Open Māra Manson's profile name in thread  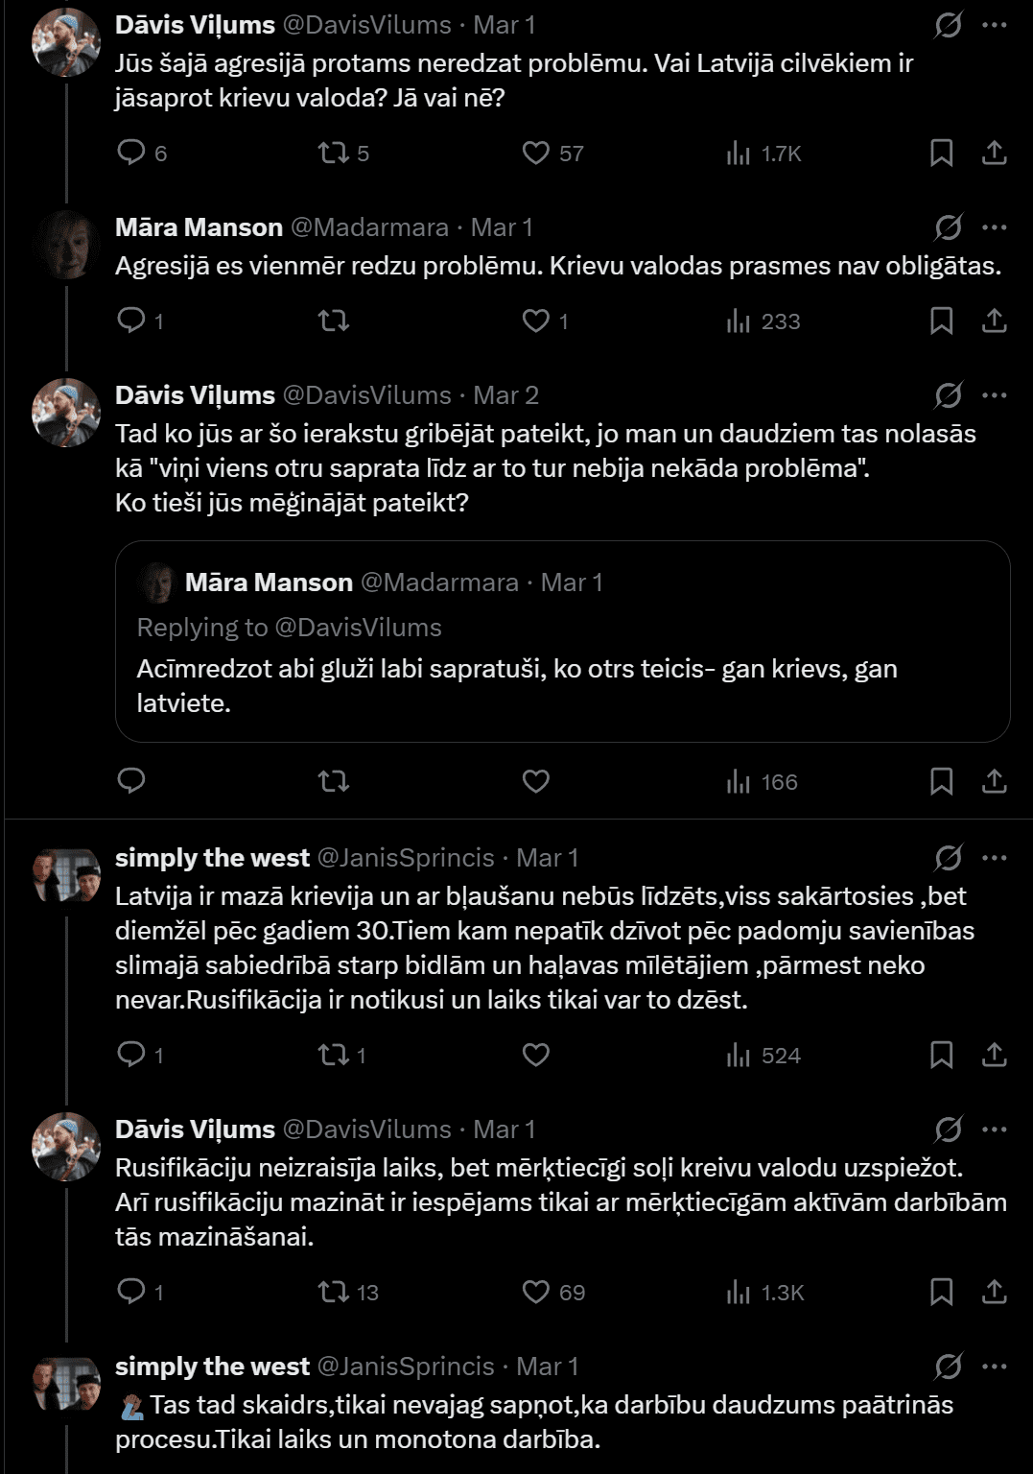[199, 227]
